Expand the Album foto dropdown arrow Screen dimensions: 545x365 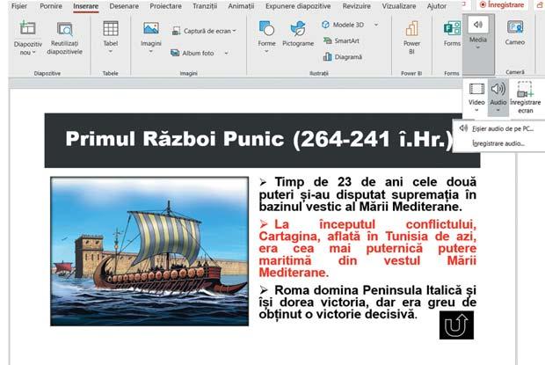coord(226,53)
